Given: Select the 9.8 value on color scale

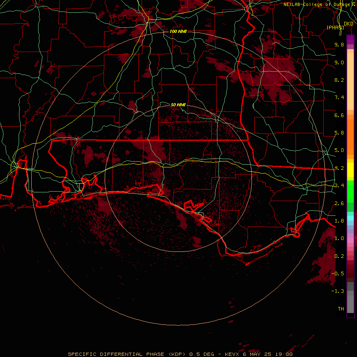Looking at the screenshot, I should (339, 44).
